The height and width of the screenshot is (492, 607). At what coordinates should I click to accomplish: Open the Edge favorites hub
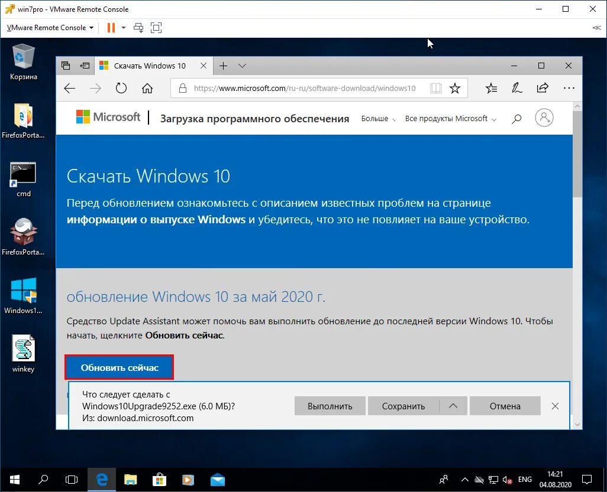tap(491, 89)
